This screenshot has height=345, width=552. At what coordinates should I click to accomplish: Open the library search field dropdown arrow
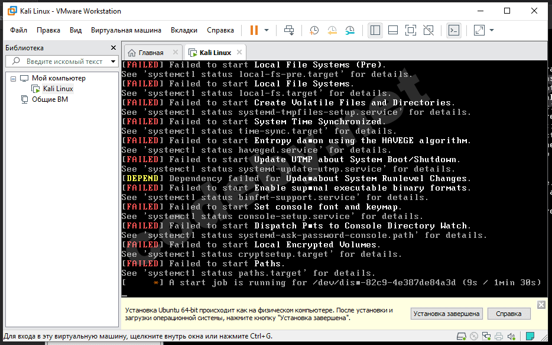click(x=113, y=62)
